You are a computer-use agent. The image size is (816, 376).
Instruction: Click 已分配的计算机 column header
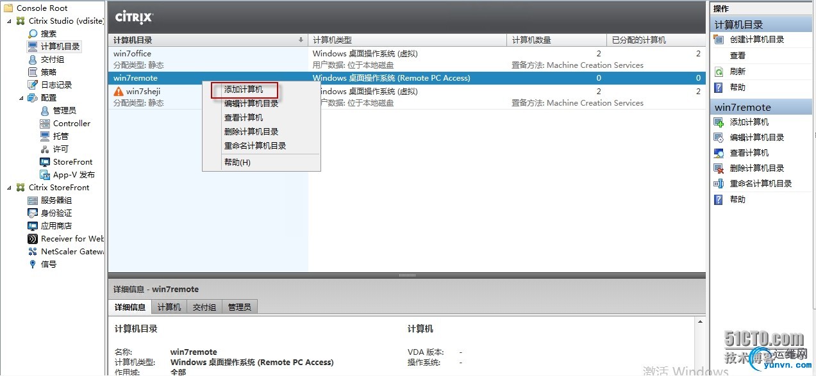pos(656,40)
